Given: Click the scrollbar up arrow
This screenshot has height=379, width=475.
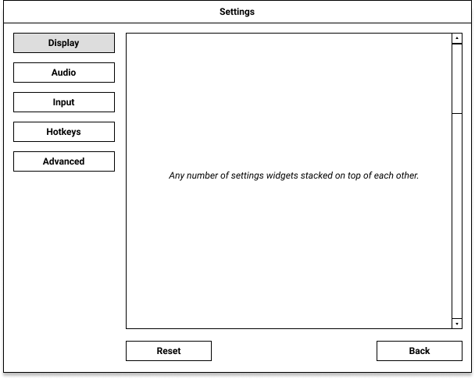Looking at the screenshot, I should [457, 38].
